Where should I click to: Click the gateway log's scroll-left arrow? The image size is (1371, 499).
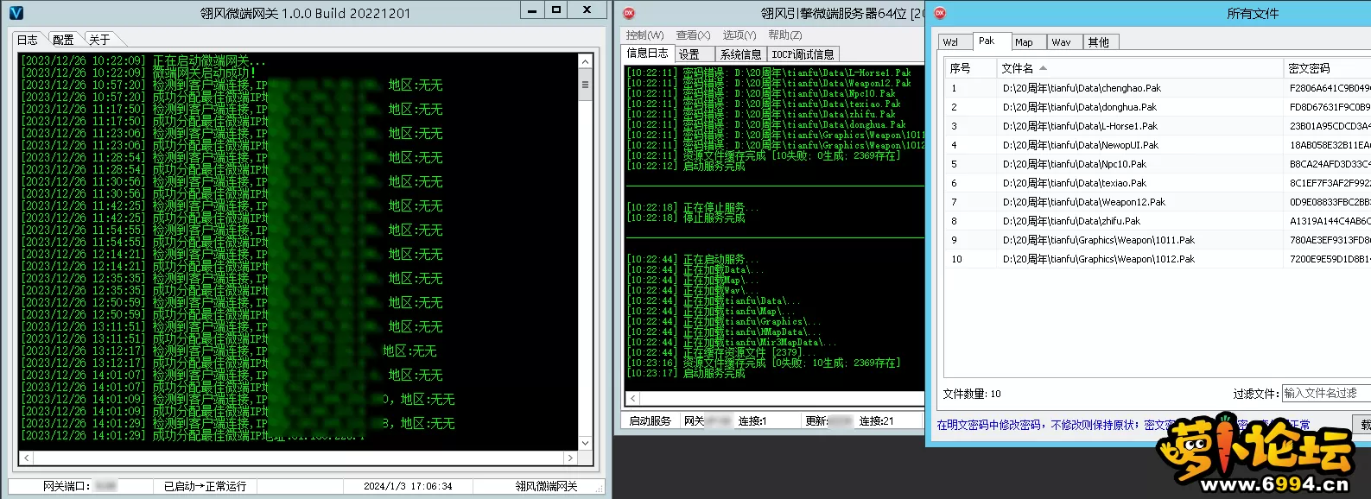(26, 458)
